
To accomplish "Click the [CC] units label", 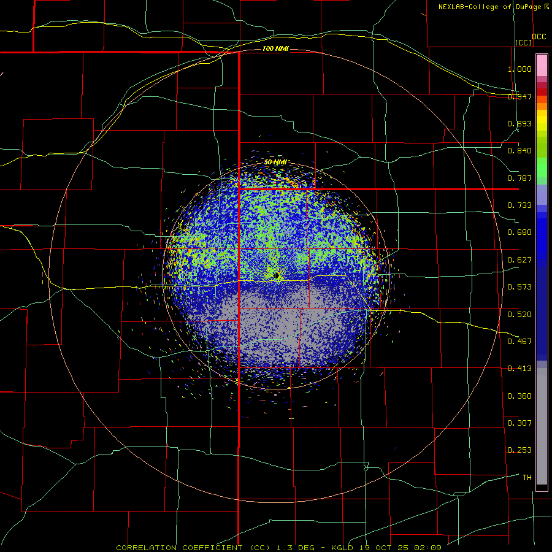I will (524, 42).
